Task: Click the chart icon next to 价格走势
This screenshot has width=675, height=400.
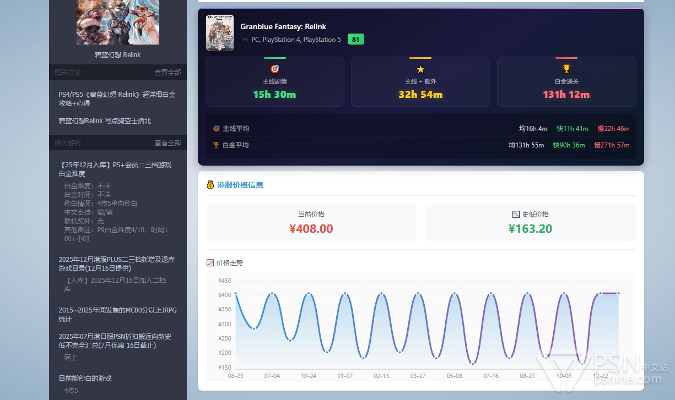Action: point(210,263)
